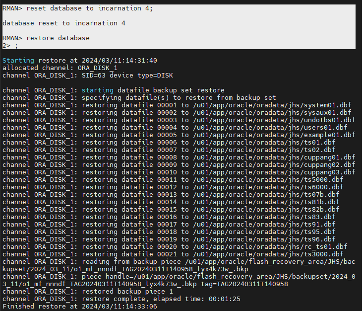Click the ts82b.dbf datafile 00015 line
362x311 pixels.
[x=171, y=209]
